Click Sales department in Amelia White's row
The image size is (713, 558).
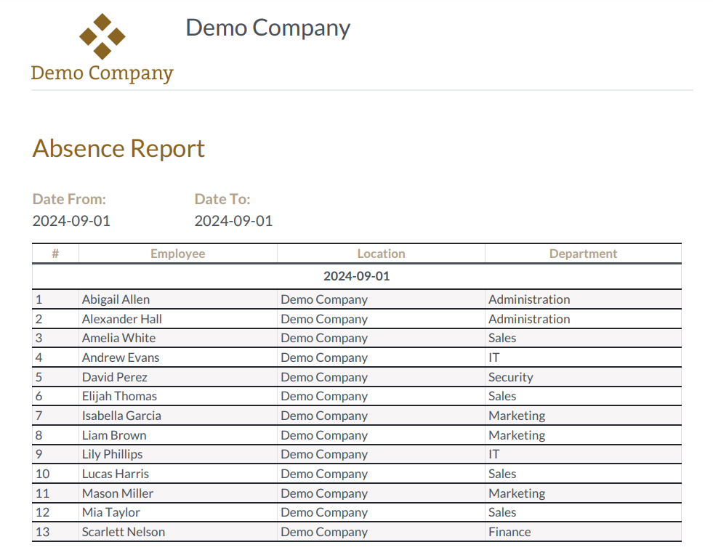[502, 338]
